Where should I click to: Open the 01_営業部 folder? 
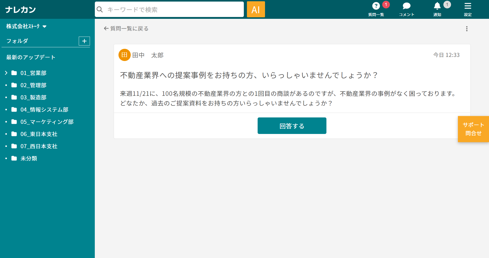pos(33,73)
